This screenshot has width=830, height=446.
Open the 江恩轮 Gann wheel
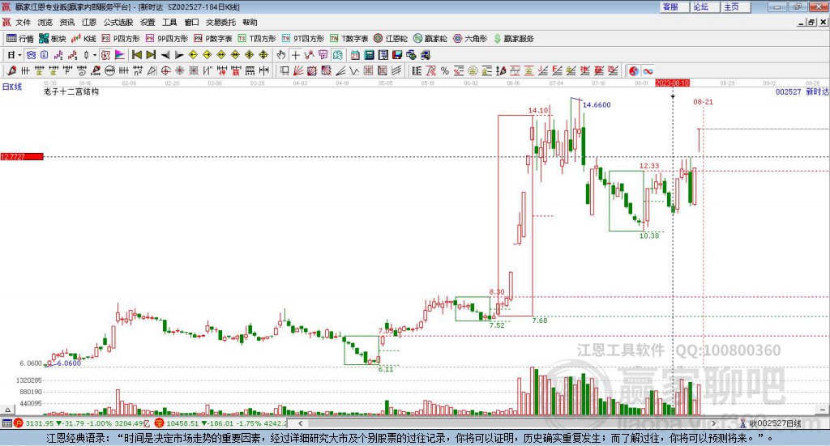pyautogui.click(x=391, y=39)
